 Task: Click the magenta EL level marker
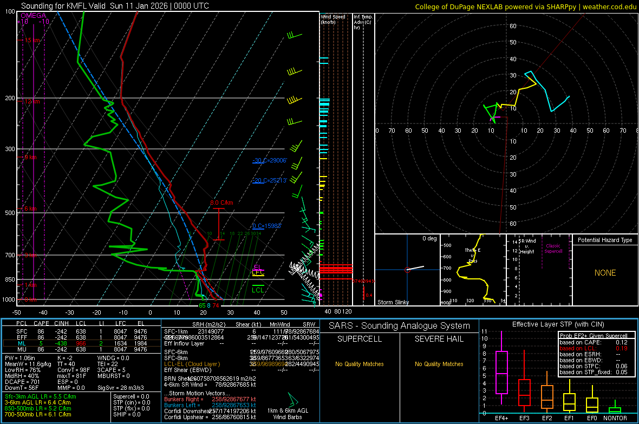click(x=258, y=268)
